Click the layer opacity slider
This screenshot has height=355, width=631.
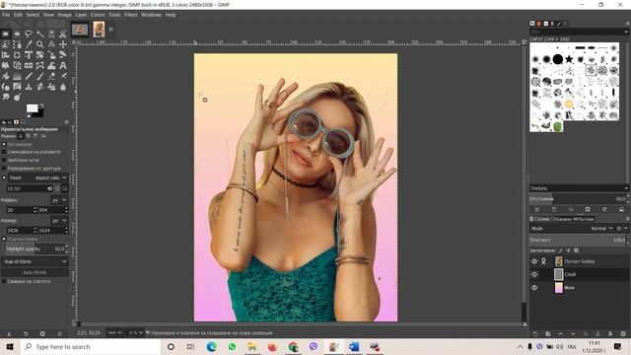tap(578, 240)
